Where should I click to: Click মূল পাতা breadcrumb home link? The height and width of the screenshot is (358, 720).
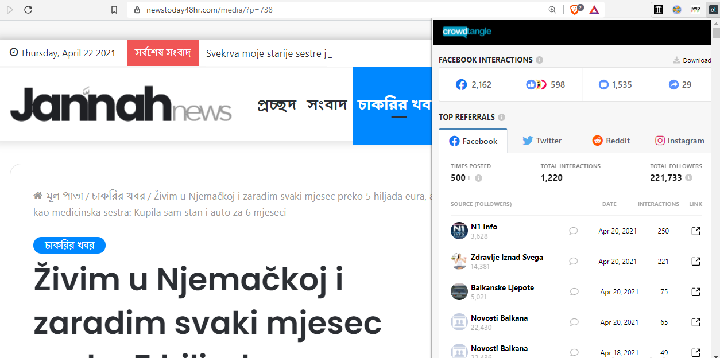(59, 196)
